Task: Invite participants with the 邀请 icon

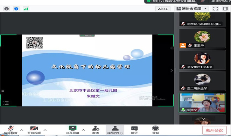Action: (96, 130)
